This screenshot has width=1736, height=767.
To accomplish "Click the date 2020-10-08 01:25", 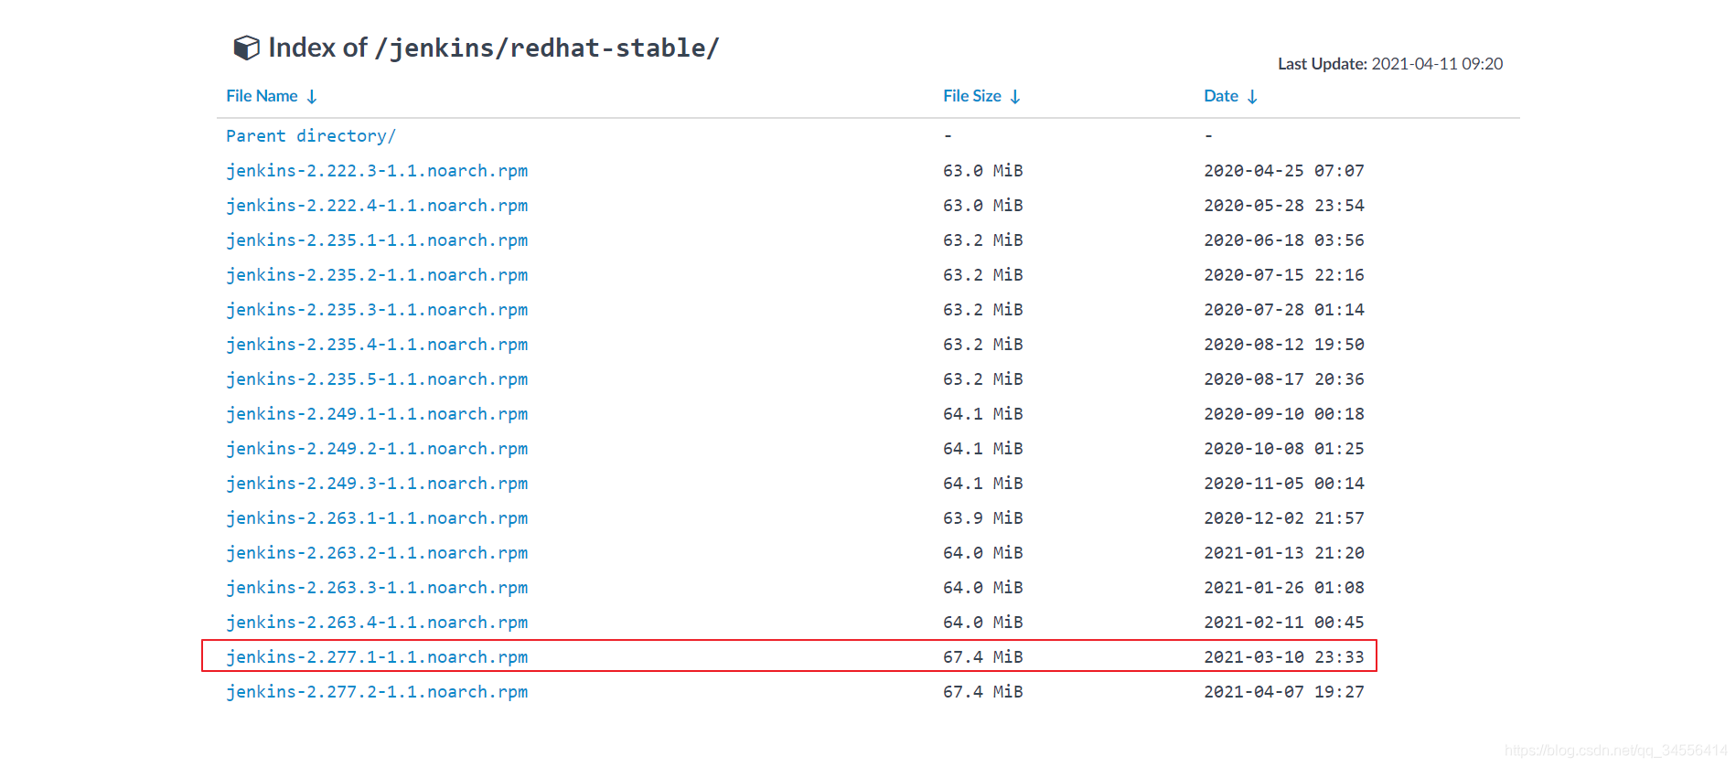I will coord(1284,449).
